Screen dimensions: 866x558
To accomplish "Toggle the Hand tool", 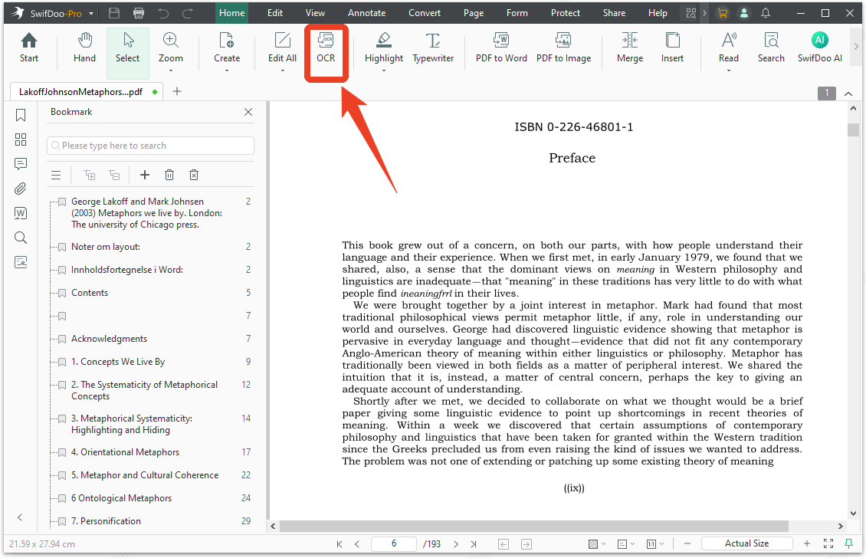I will tap(84, 48).
